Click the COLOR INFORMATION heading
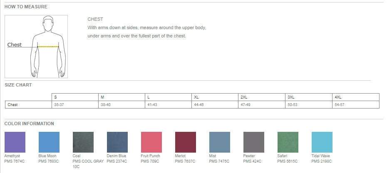The height and width of the screenshot is (173, 387). (29, 124)
